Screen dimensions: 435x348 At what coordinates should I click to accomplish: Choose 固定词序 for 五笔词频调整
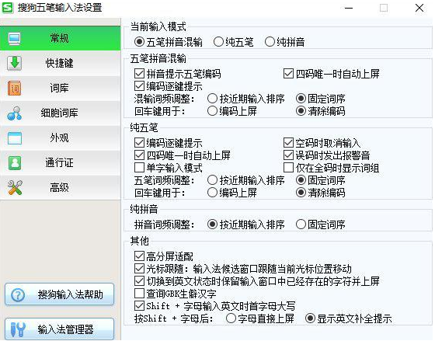[x=301, y=180]
